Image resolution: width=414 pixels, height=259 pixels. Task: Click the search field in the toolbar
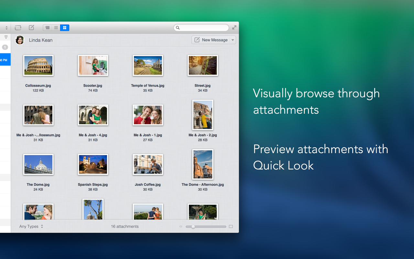(201, 28)
